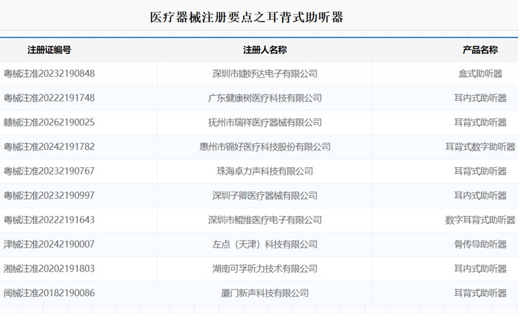Click the 注册证编号 column header
This screenshot has height=314, width=518.
click(49, 50)
